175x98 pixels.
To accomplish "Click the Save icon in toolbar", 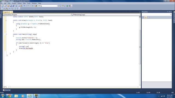I will 11,6.
